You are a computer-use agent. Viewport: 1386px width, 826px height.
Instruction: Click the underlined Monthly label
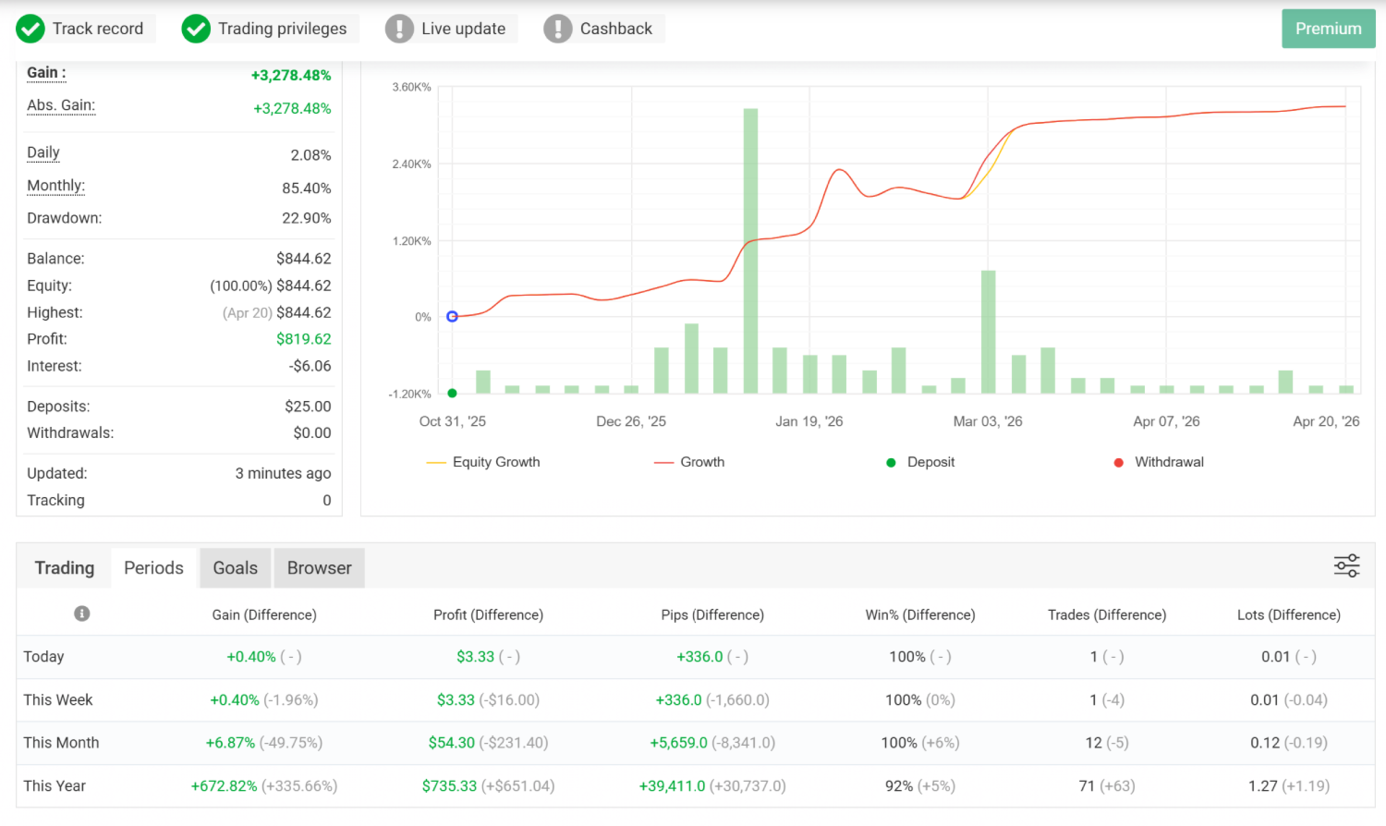55,186
